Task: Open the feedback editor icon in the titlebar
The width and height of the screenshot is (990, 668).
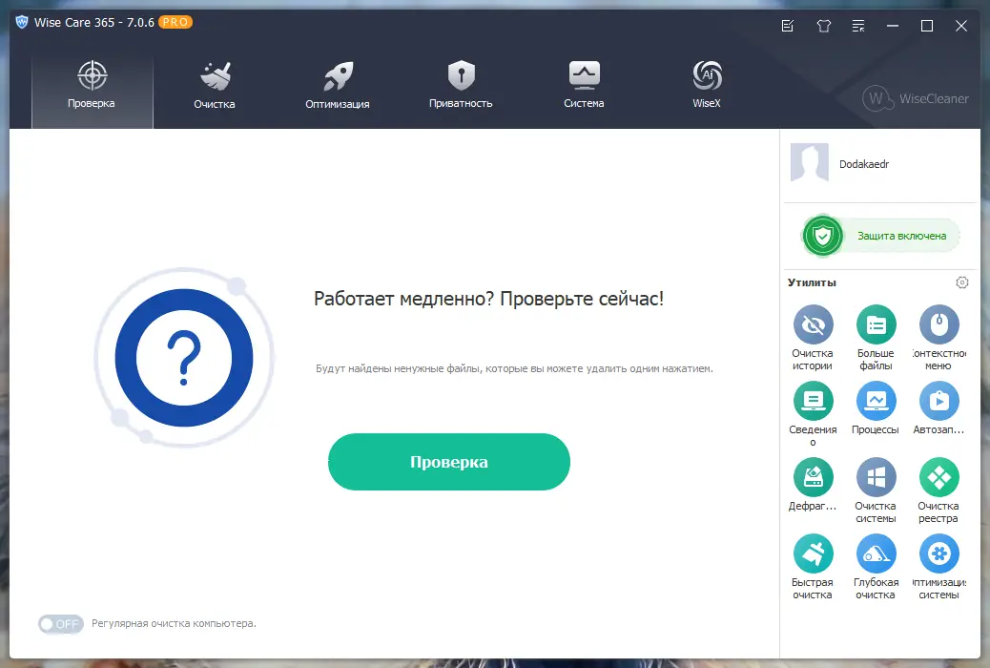Action: point(787,26)
